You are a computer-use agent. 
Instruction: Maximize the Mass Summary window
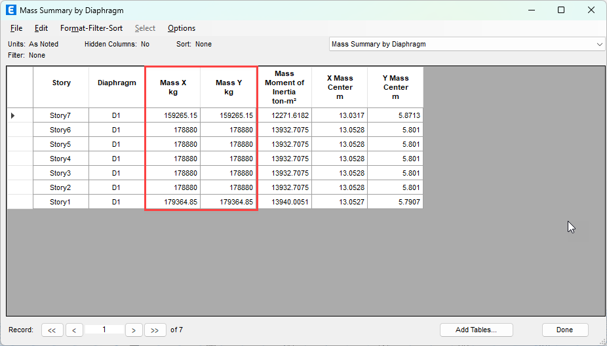pos(561,10)
